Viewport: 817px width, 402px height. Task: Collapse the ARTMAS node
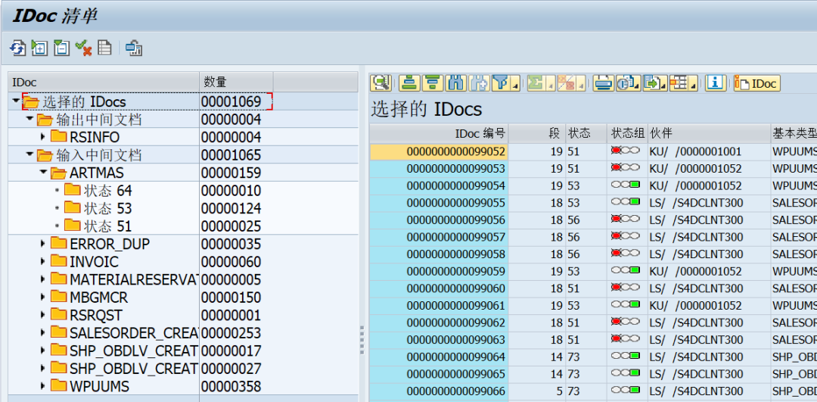coord(43,172)
